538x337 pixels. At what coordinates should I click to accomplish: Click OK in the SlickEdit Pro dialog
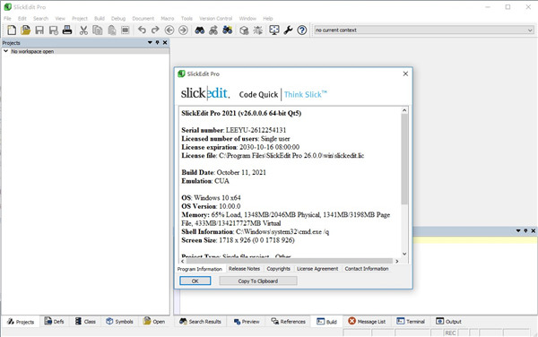click(x=195, y=281)
